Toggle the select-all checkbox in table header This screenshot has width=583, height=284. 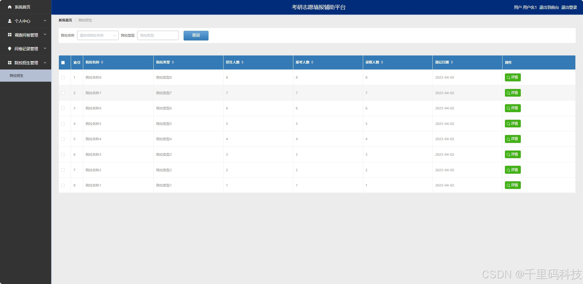(63, 62)
